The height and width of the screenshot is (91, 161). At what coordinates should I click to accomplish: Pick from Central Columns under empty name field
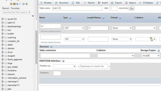[51, 42]
